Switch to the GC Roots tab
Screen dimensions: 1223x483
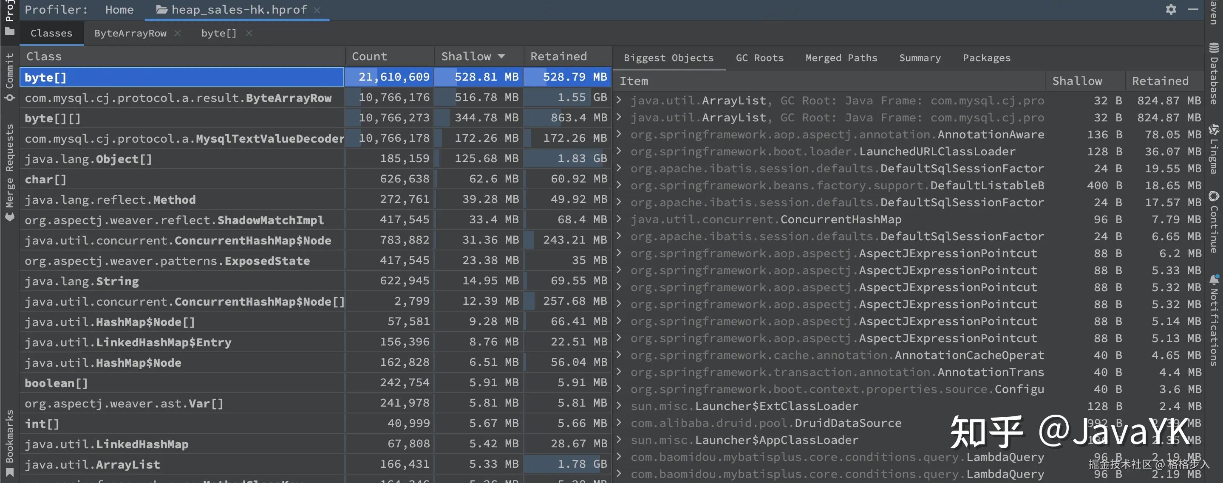(x=759, y=58)
